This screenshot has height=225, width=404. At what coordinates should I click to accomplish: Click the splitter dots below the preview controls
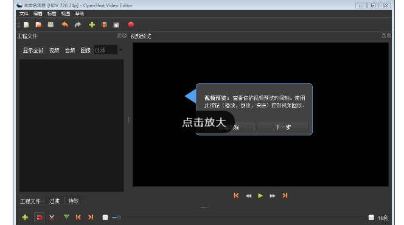click(204, 207)
